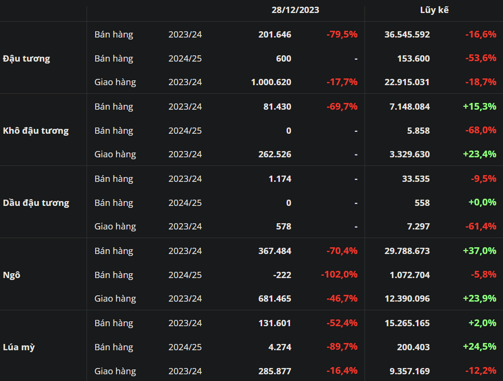This screenshot has height=381, width=503.
Task: Select the -79,5% change cell
Action: pos(342,35)
